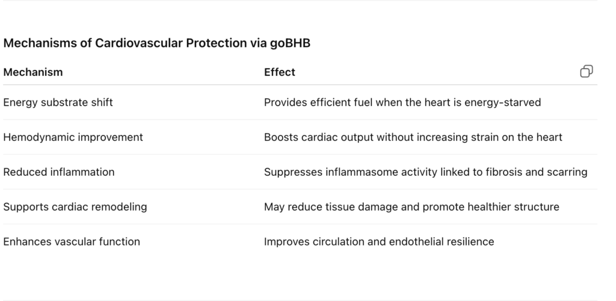Click the Enhances vascular function cell
The height and width of the screenshot is (301, 616).
pyautogui.click(x=72, y=241)
